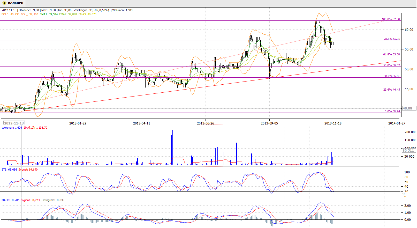Click the 'STS: 68,086' oscillator label
Image resolution: width=417 pixels, height=228 pixels.
pos(9,170)
